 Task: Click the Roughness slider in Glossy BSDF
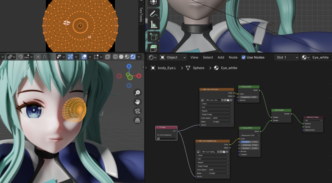[x=250, y=142]
